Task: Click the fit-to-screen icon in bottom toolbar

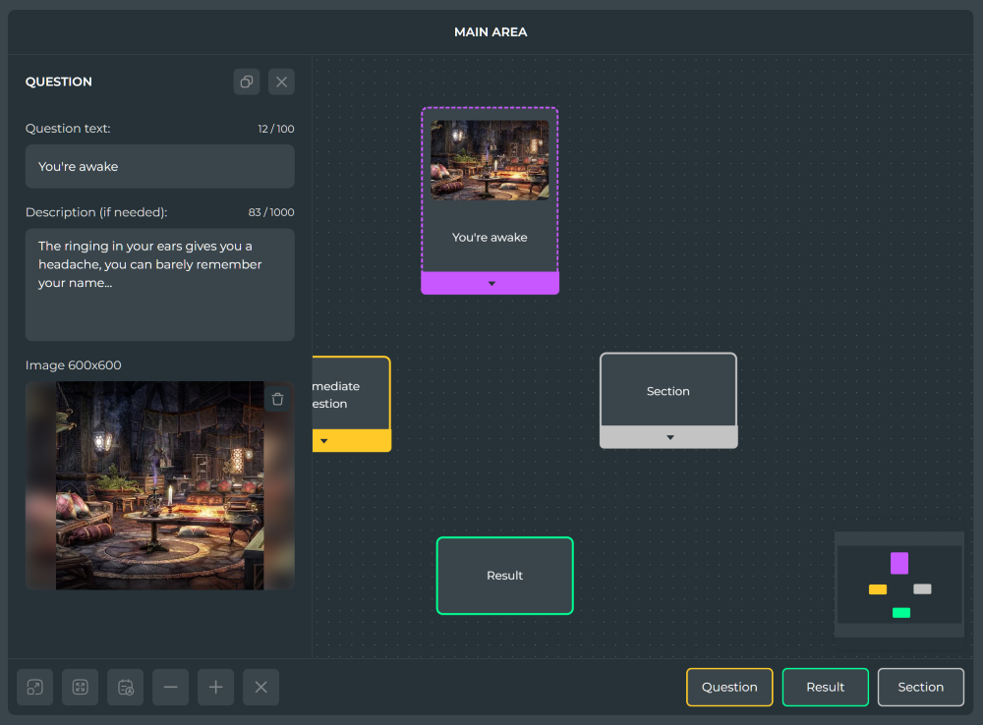Action: [x=81, y=688]
